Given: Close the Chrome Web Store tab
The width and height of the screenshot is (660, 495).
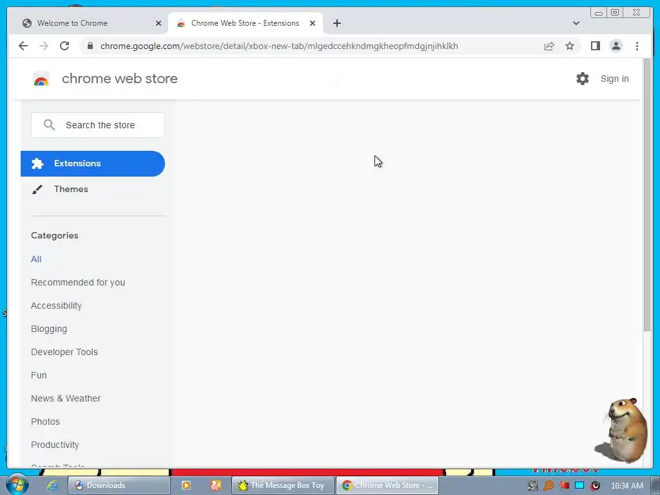Looking at the screenshot, I should click(313, 23).
